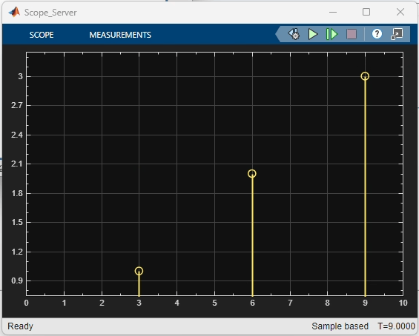Click the Sample based status label
Screen dimensions: 419x336
coord(340,326)
